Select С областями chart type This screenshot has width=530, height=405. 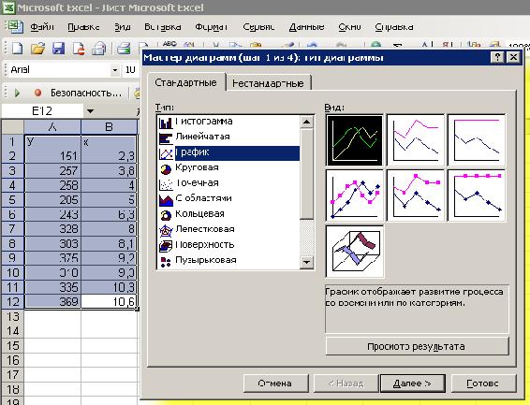[228, 199]
